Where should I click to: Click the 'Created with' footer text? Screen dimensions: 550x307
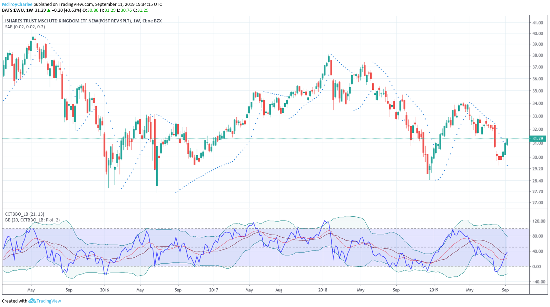coord(14,301)
